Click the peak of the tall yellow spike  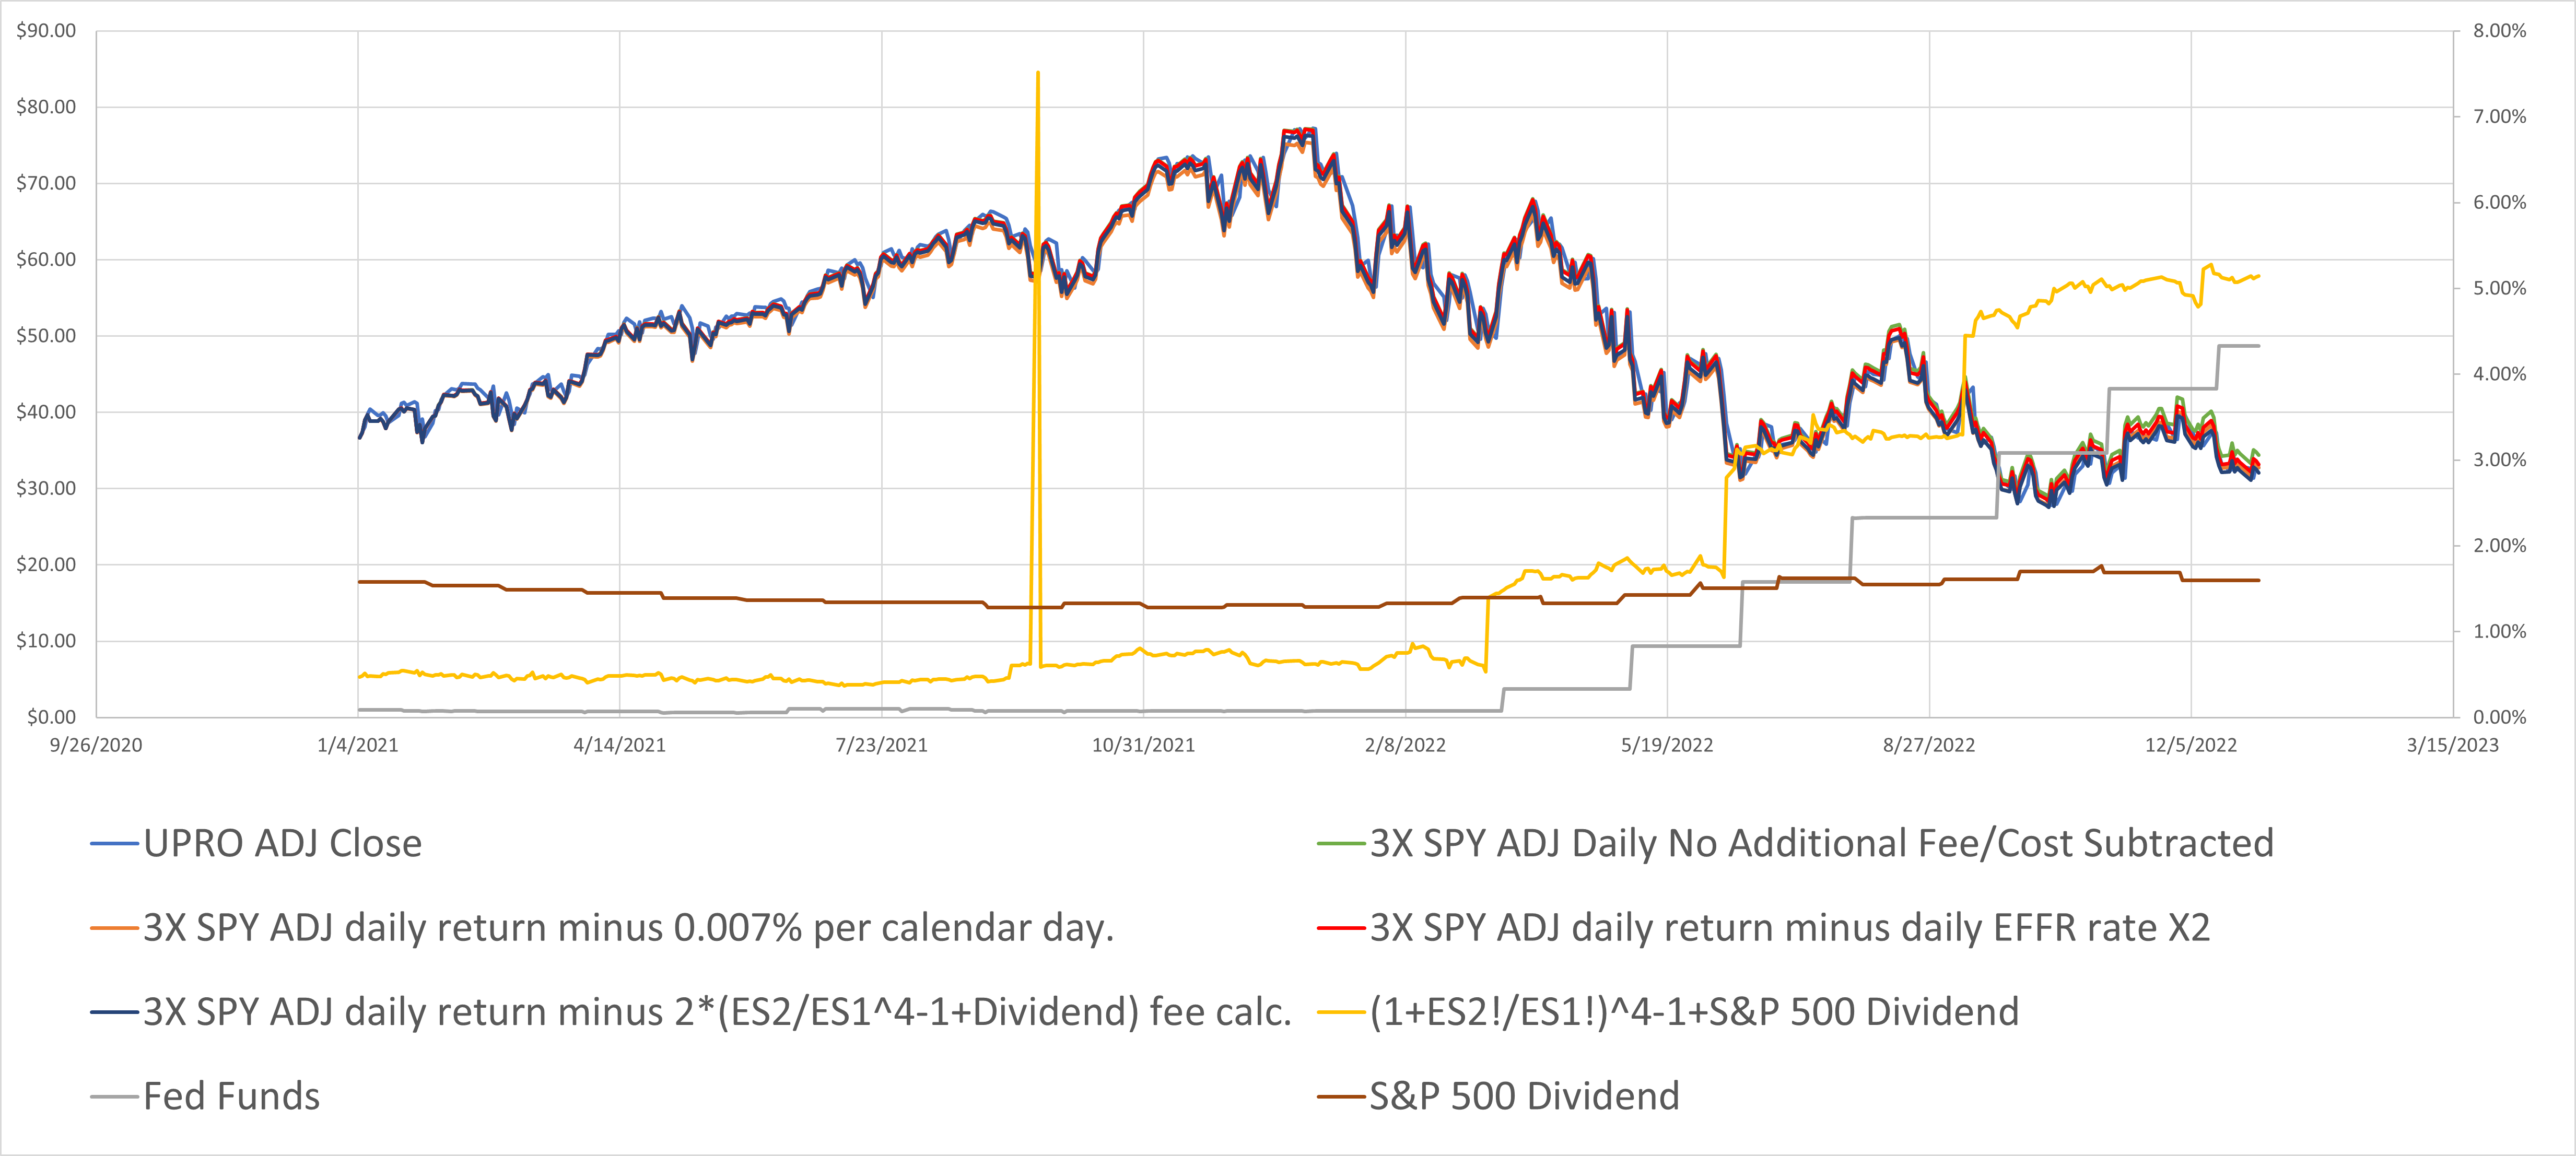pyautogui.click(x=1038, y=72)
